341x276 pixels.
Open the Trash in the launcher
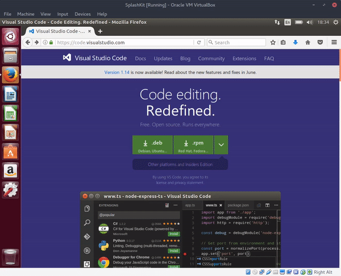point(10,257)
